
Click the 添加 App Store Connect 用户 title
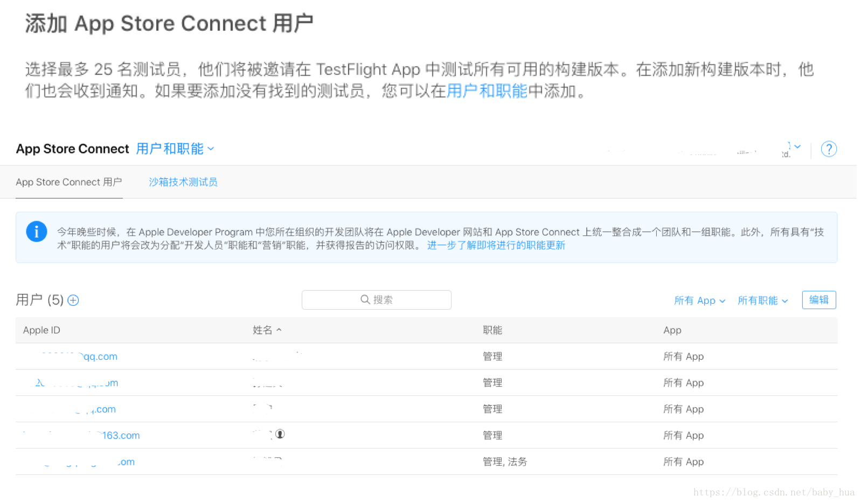[x=169, y=24]
